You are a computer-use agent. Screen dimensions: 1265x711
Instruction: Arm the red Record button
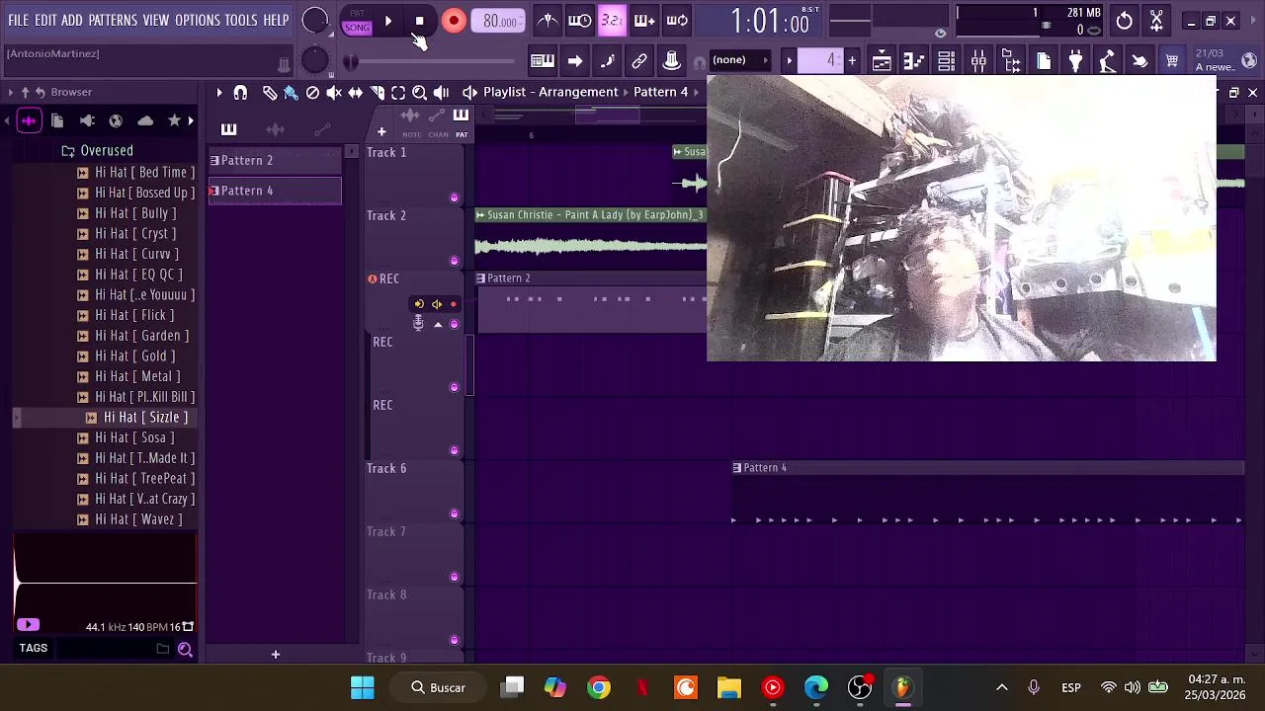tap(453, 21)
